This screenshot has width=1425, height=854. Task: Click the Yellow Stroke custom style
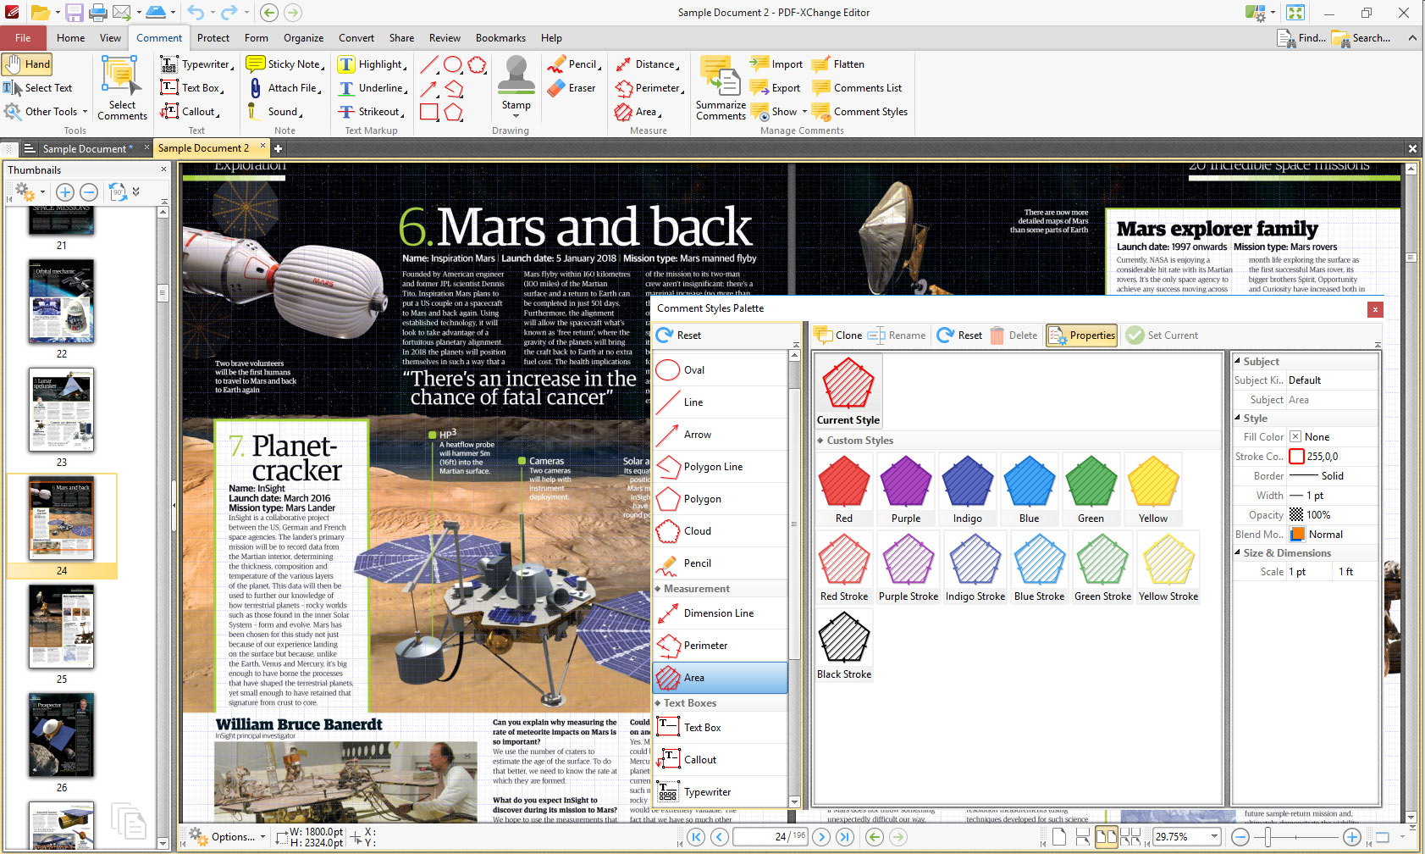(1168, 567)
